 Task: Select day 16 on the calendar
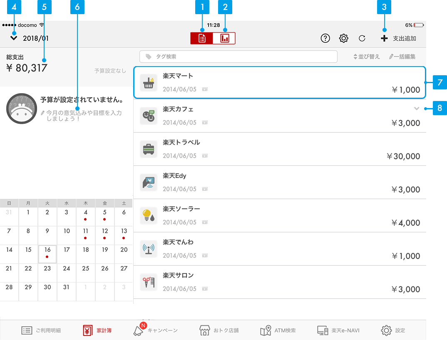[47, 254]
